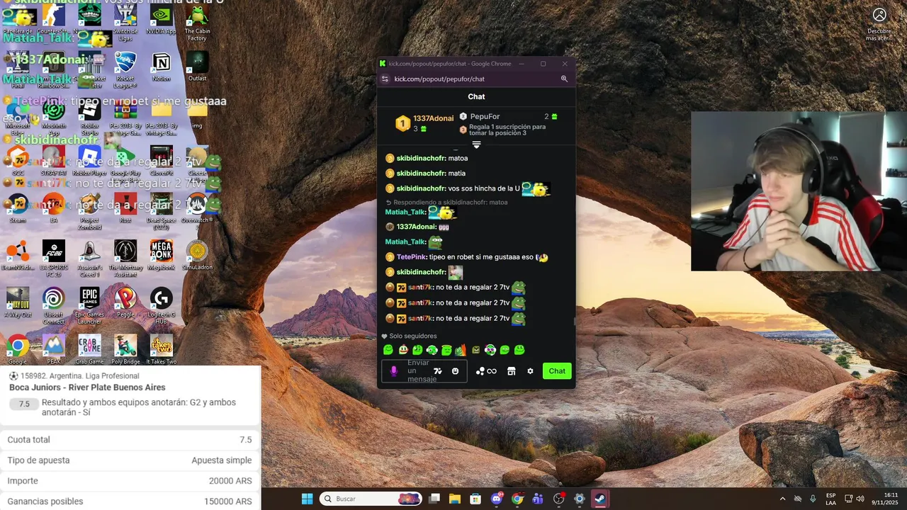Show hidden system tray icons chevron
907x510 pixels.
tap(782, 499)
